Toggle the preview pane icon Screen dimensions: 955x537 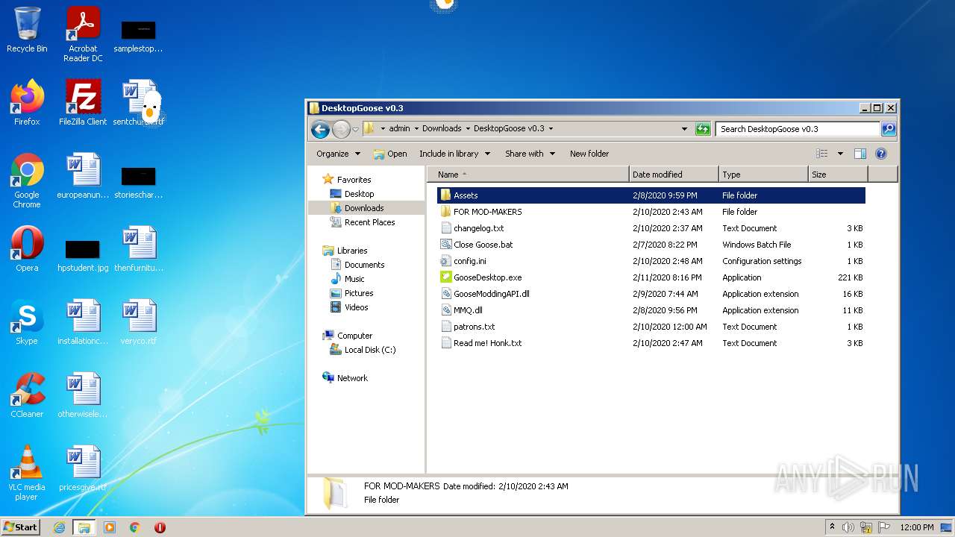coord(859,154)
